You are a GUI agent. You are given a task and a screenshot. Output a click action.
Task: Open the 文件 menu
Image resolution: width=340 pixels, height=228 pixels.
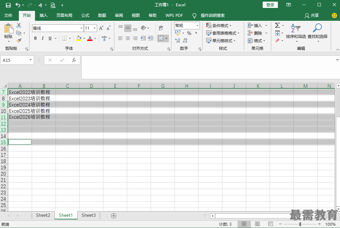click(8, 16)
